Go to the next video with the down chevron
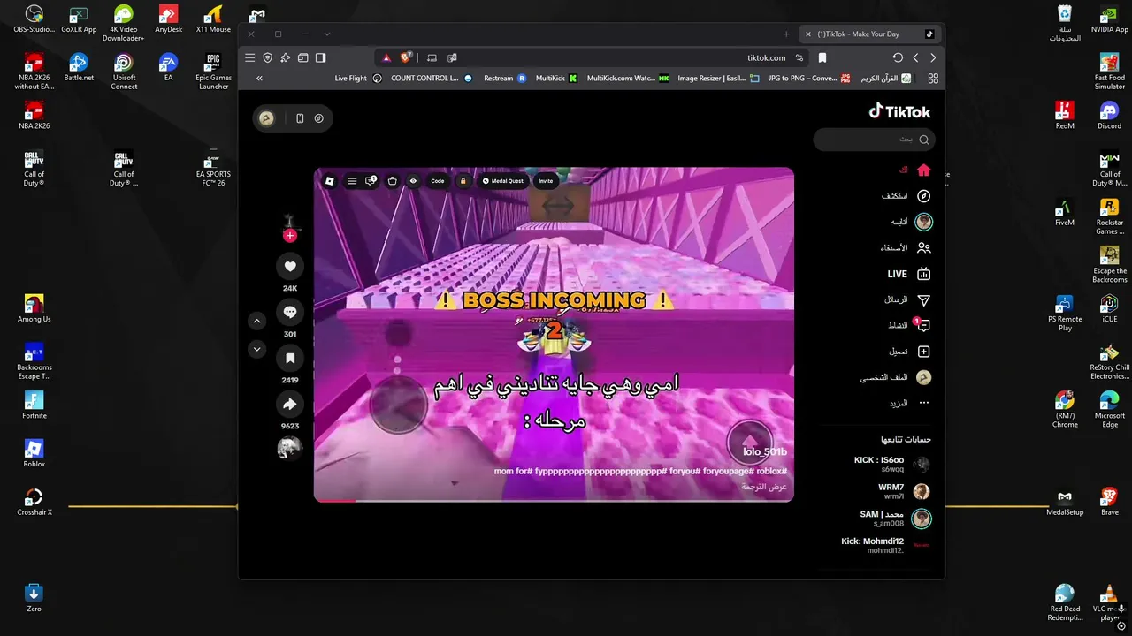 [x=256, y=349]
